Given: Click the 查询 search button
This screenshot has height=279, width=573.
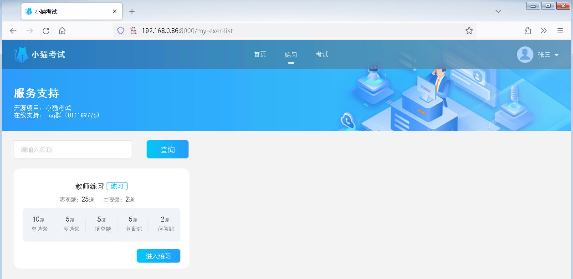Looking at the screenshot, I should (167, 149).
